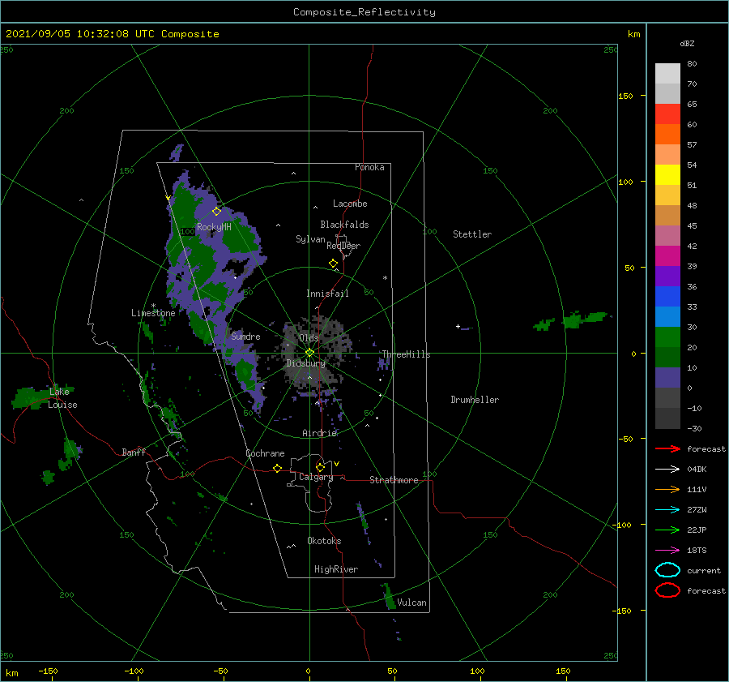This screenshot has height=682, width=729.
Task: Click the Banff label
Action: coord(134,452)
